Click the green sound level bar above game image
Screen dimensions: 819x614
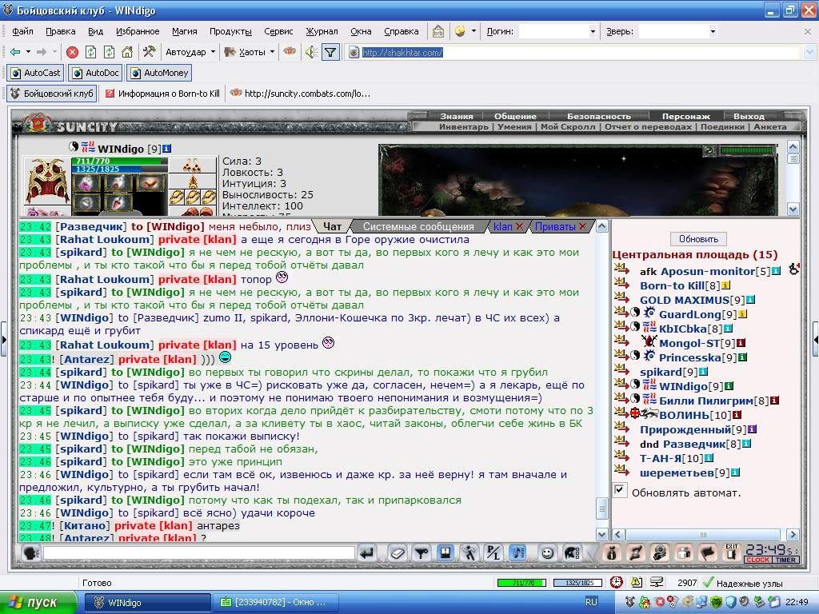click(746, 150)
